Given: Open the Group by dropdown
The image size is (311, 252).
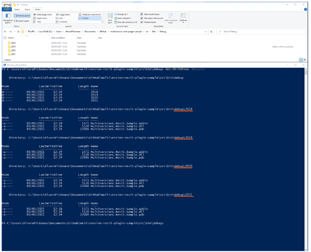Looking at the screenshot, I should point(121,14).
